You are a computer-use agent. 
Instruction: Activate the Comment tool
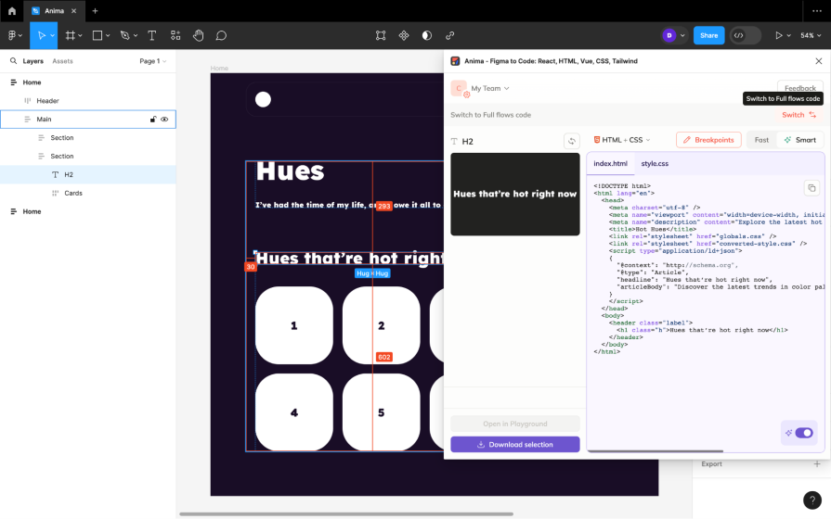(x=221, y=35)
